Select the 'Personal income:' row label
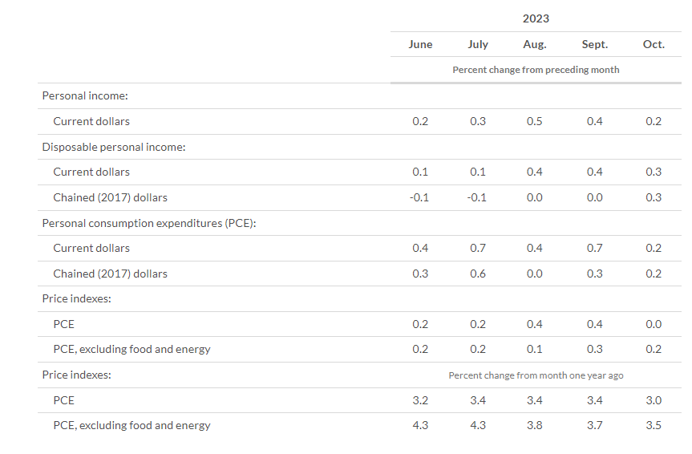The image size is (692, 454). click(x=85, y=96)
